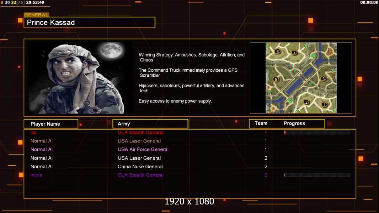
Task: Click rai's loading progress bar
Action: (317, 132)
